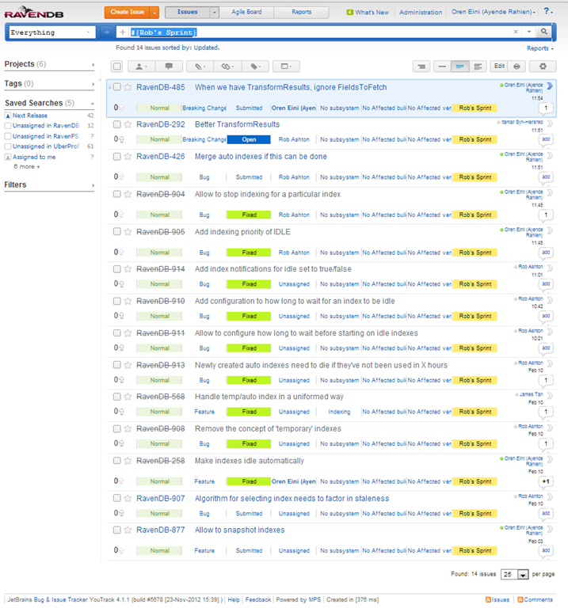Select checkbox for RavenDB-914
568x608 pixels.
(116, 268)
